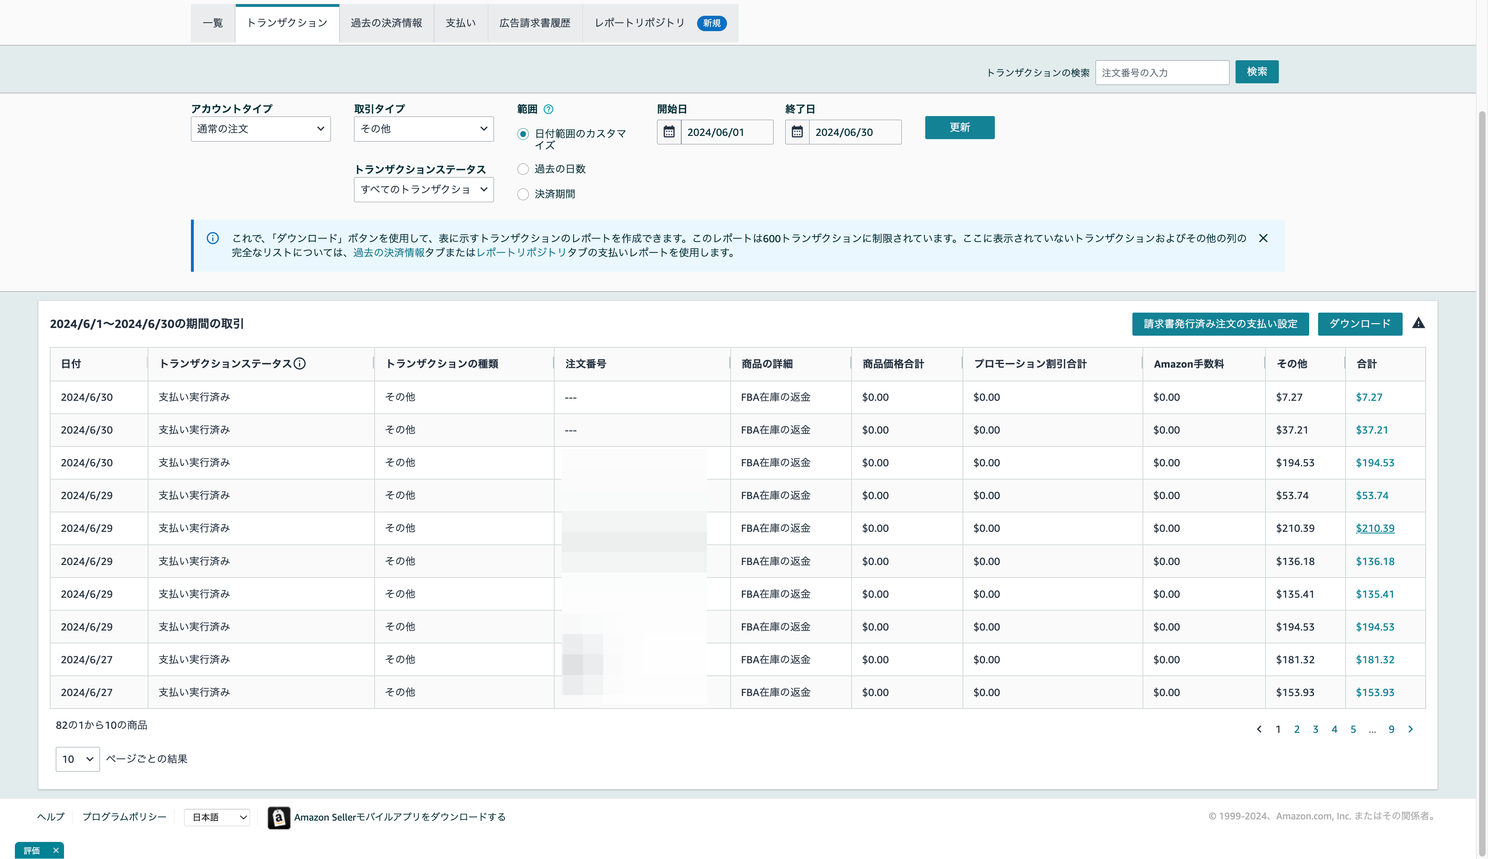Change results per page dropdown

coord(77,759)
